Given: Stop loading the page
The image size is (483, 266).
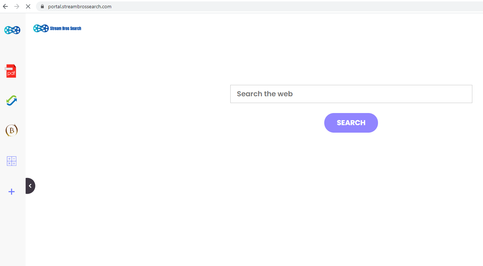Looking at the screenshot, I should pyautogui.click(x=28, y=6).
